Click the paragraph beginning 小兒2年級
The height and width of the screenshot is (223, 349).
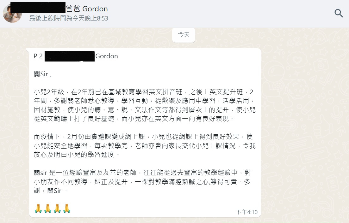click(145, 105)
